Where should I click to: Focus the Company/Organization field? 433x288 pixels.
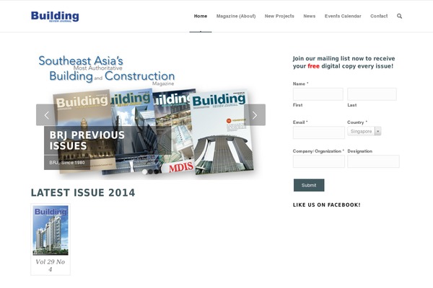click(x=319, y=161)
